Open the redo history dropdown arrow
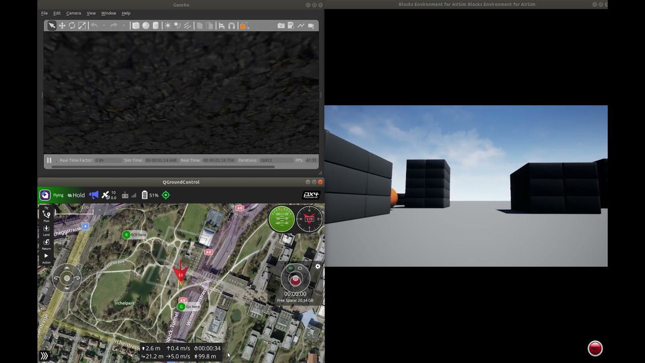This screenshot has height=363, width=645. click(x=123, y=26)
